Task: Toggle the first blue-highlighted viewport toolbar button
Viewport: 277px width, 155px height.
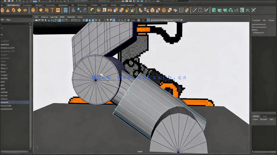Action: (x=59, y=20)
